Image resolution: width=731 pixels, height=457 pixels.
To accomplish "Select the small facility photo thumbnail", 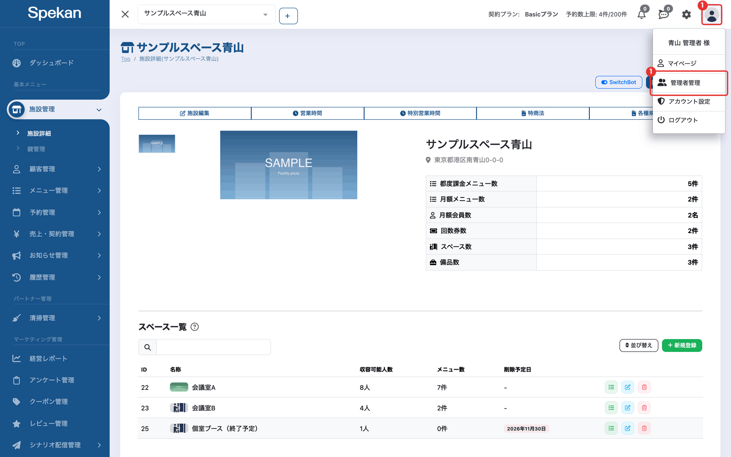I will [157, 143].
